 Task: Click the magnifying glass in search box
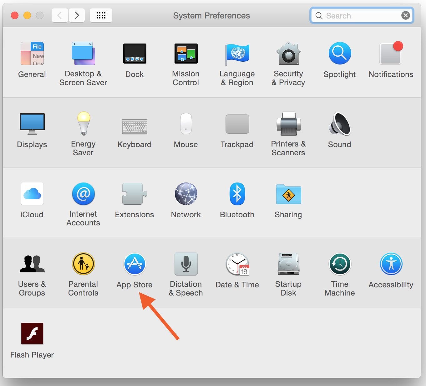319,16
